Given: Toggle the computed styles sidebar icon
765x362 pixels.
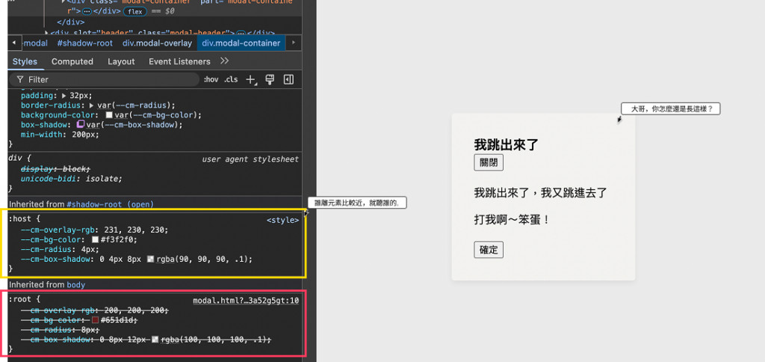Looking at the screenshot, I should tap(288, 79).
